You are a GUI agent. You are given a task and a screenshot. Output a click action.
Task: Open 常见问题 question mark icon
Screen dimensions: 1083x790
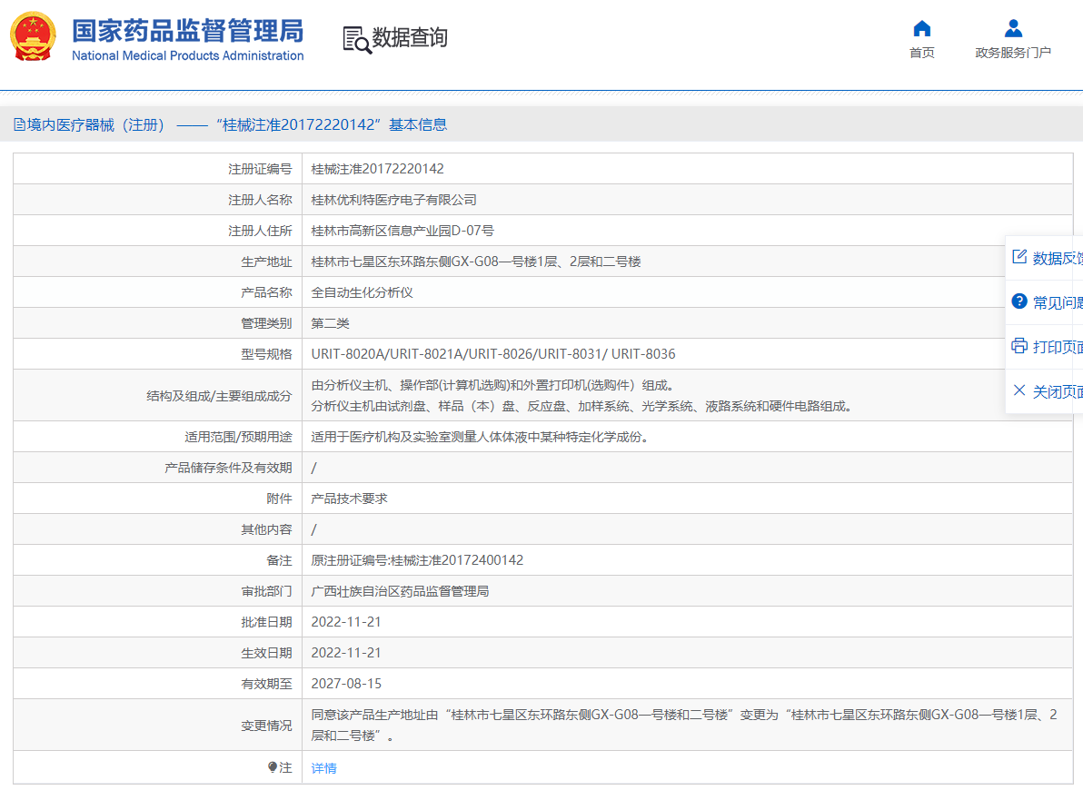[x=1019, y=301]
